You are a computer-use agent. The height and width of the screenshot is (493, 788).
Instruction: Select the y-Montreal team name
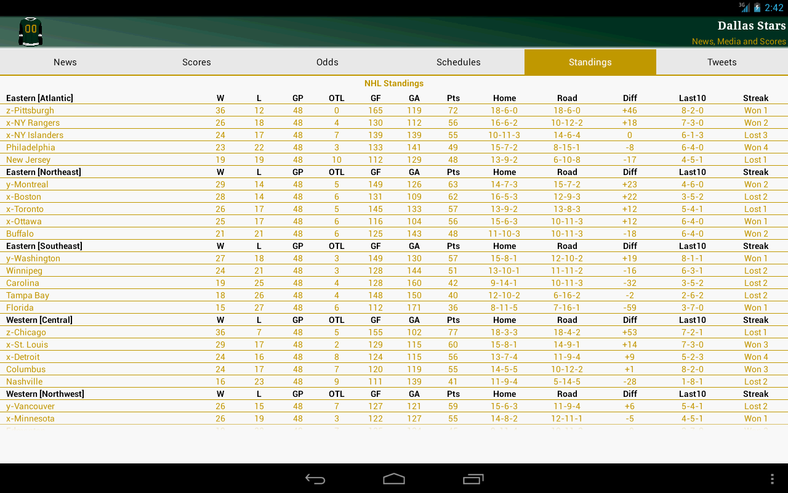(x=27, y=184)
